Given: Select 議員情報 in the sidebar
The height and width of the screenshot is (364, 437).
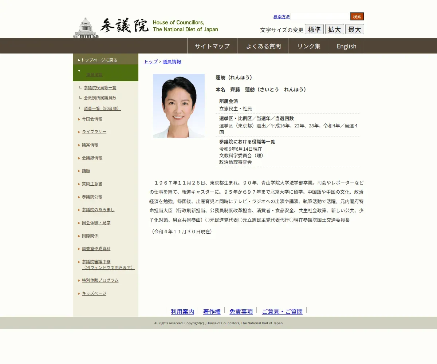Looking at the screenshot, I should pyautogui.click(x=94, y=75).
